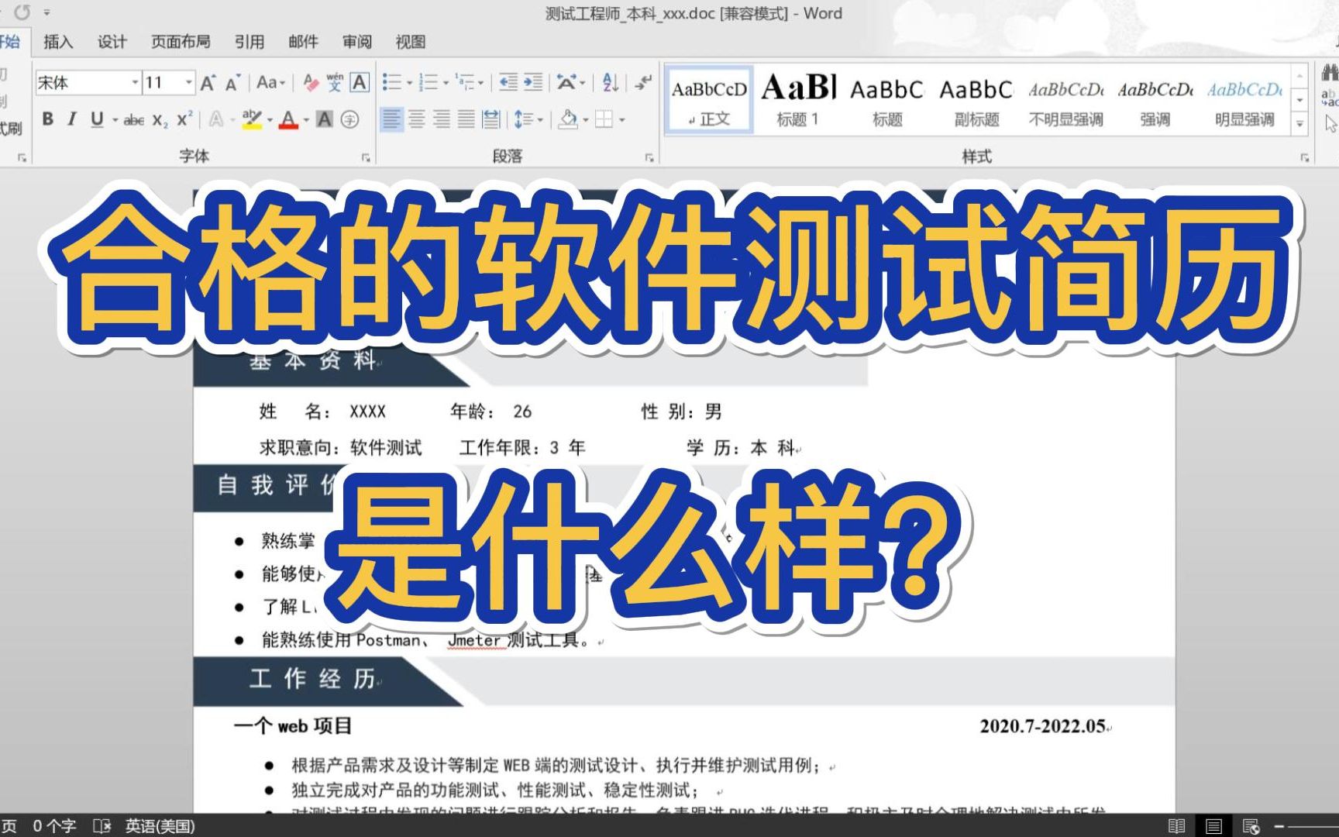The image size is (1339, 837).
Task: Open font dialog launcher
Action: click(x=366, y=157)
